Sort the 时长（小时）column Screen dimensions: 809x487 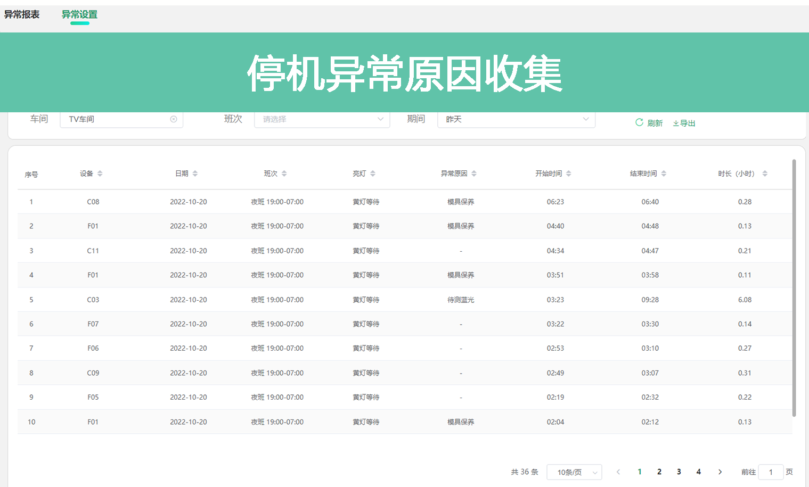coord(765,173)
